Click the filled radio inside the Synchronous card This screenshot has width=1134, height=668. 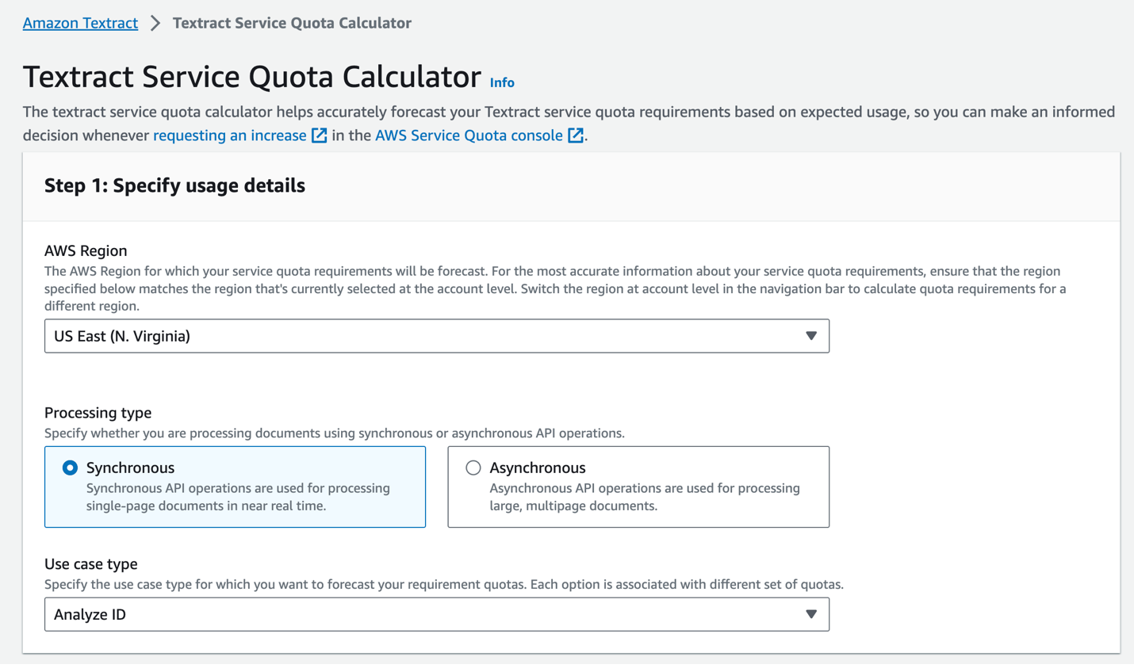(68, 468)
